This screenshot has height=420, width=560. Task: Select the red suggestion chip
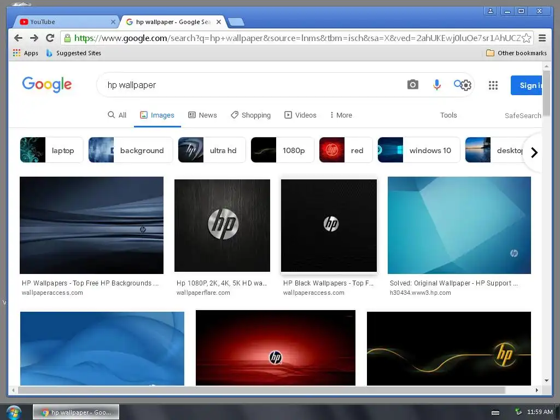pyautogui.click(x=346, y=150)
